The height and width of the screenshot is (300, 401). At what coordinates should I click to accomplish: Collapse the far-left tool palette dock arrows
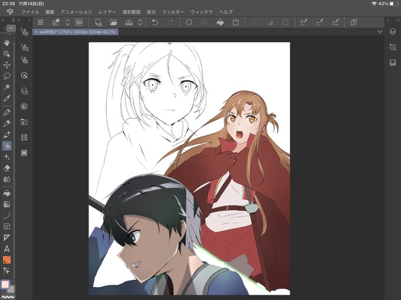pos(3,20)
